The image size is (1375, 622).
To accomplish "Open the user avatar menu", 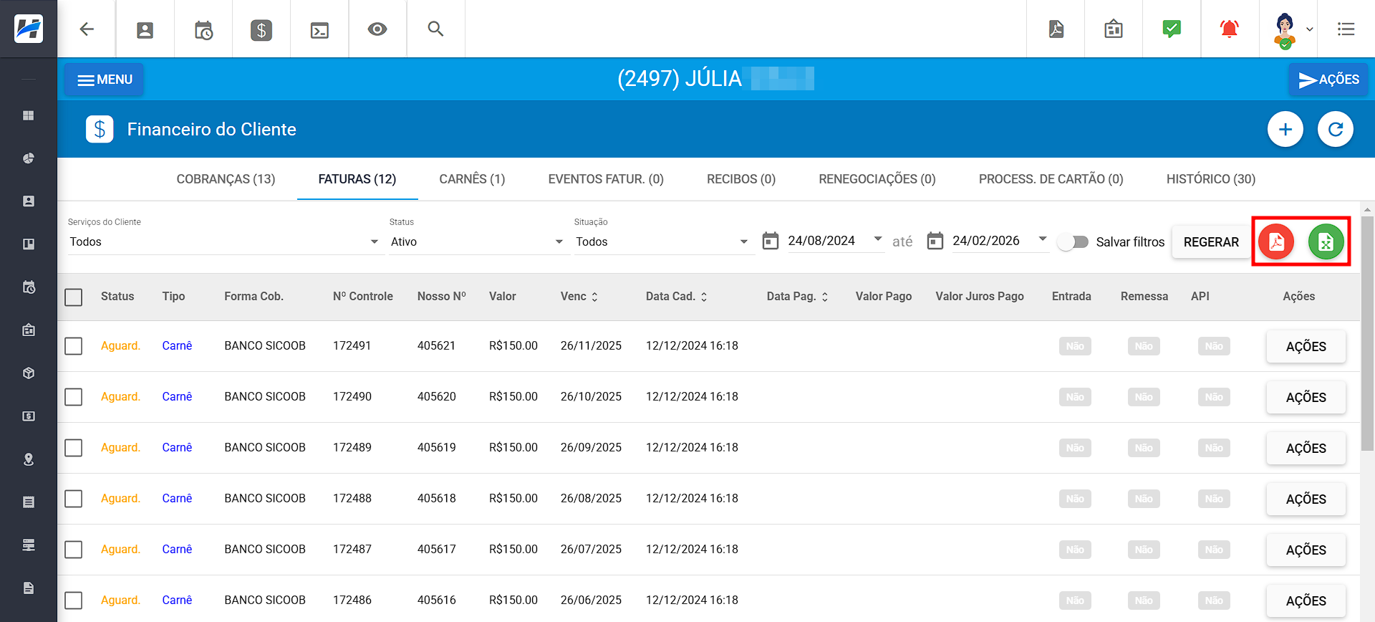I will click(1286, 30).
